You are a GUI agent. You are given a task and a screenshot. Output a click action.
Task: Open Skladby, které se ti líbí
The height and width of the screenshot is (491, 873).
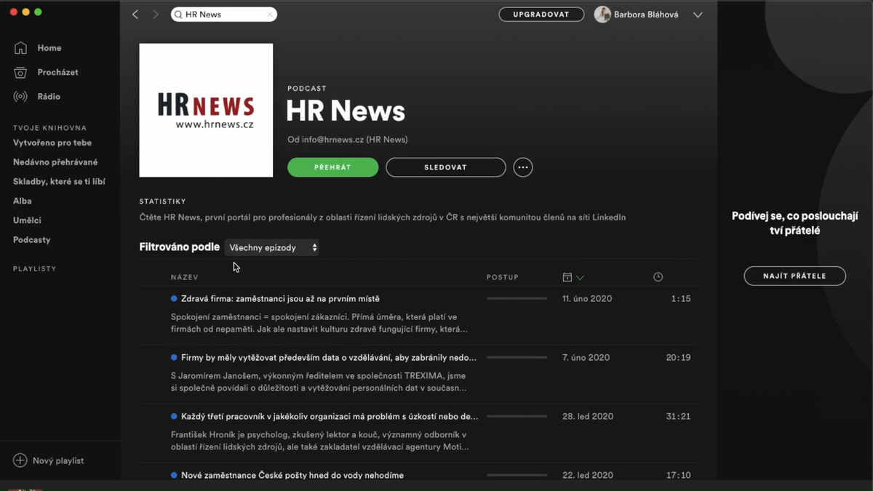pos(59,182)
